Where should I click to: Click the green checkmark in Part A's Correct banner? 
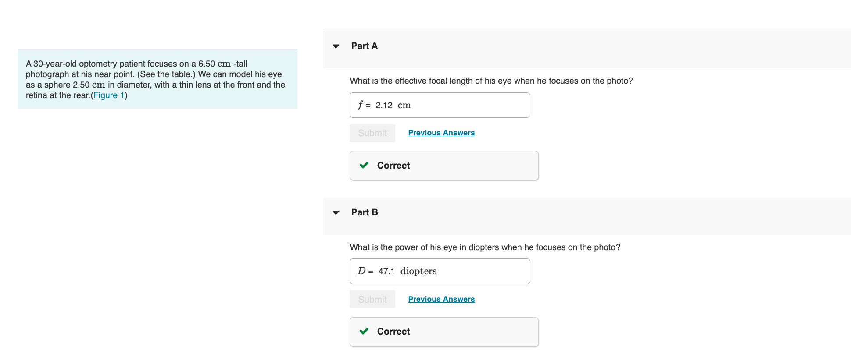point(364,165)
